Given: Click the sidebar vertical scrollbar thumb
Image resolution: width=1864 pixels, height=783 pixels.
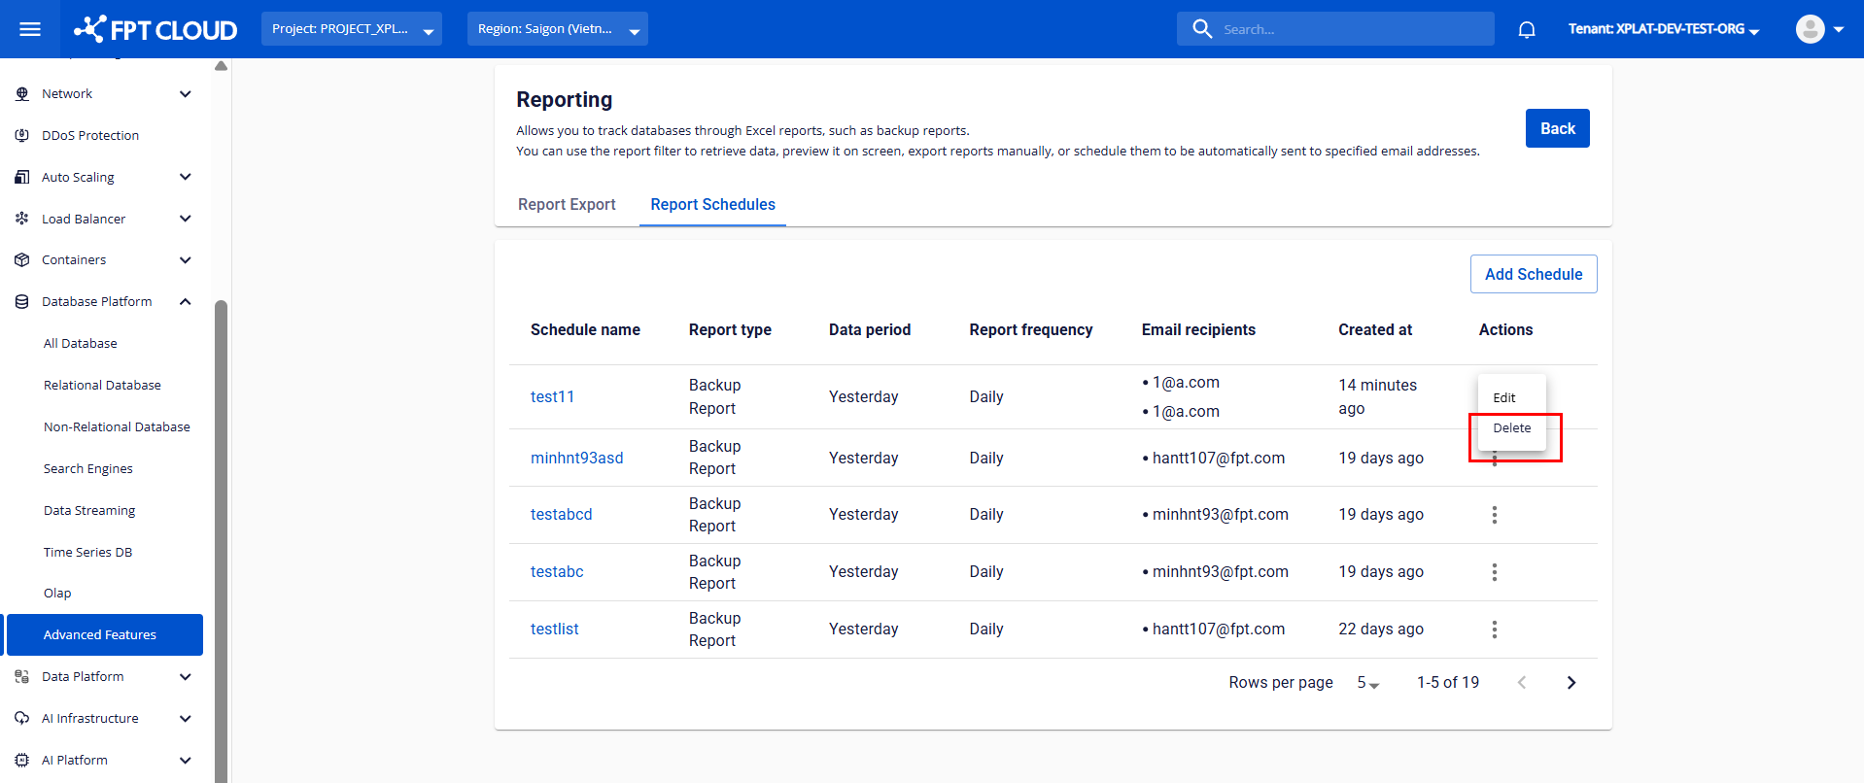Looking at the screenshot, I should click(221, 539).
